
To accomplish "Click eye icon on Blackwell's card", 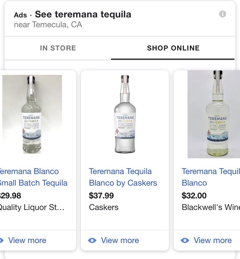I will coord(185,240).
